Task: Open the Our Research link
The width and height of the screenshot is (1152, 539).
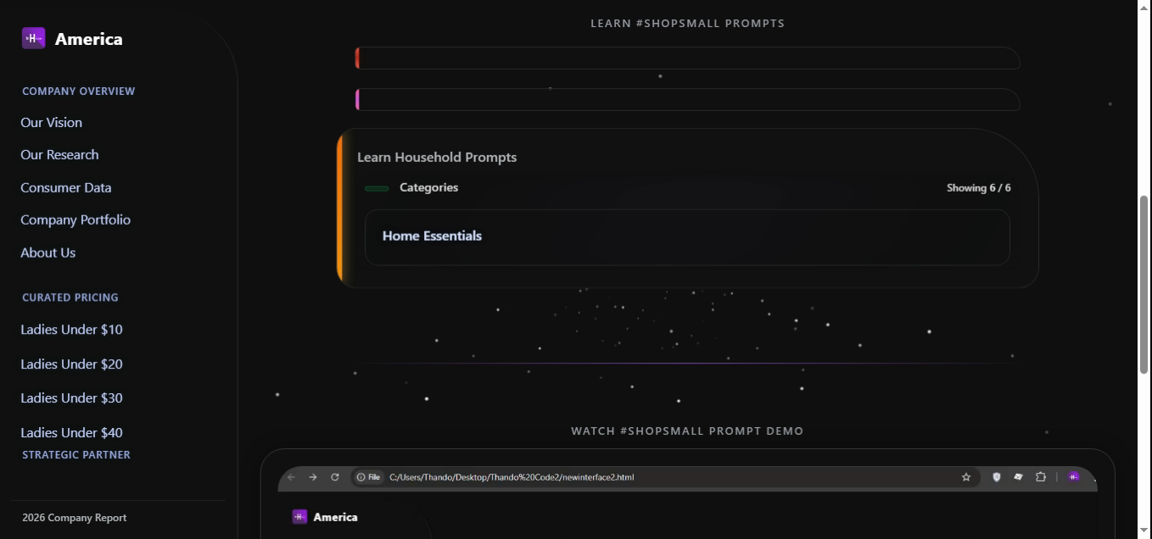Action: click(59, 154)
